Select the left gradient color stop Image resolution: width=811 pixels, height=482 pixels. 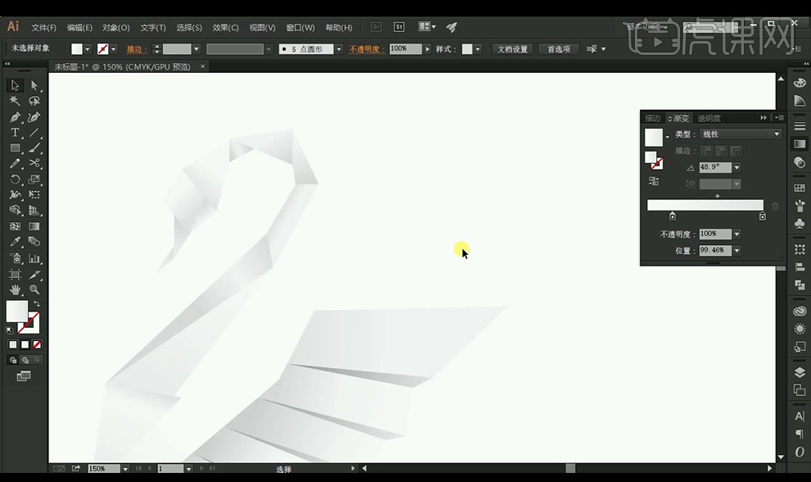tap(673, 216)
